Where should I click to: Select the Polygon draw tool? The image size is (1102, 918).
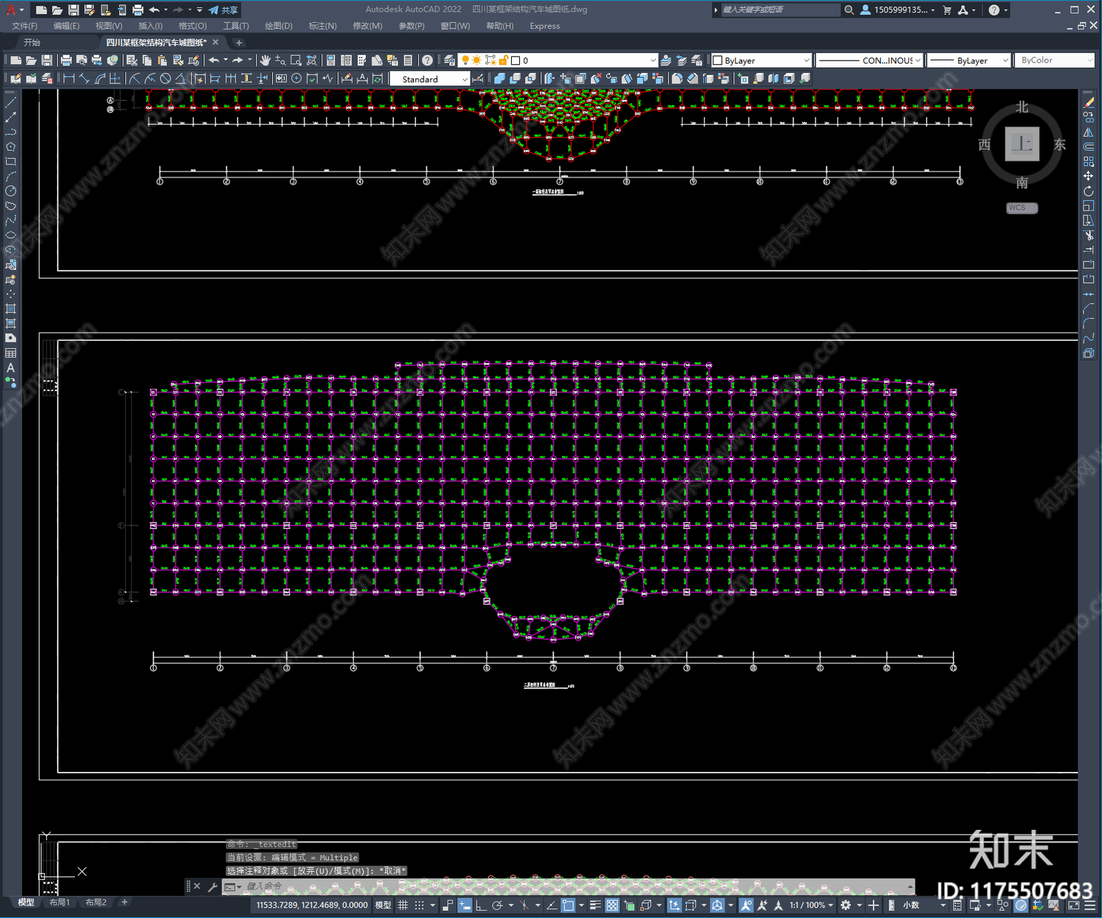(x=10, y=147)
